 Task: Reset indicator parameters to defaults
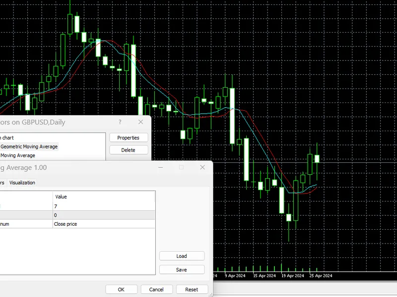click(x=192, y=290)
